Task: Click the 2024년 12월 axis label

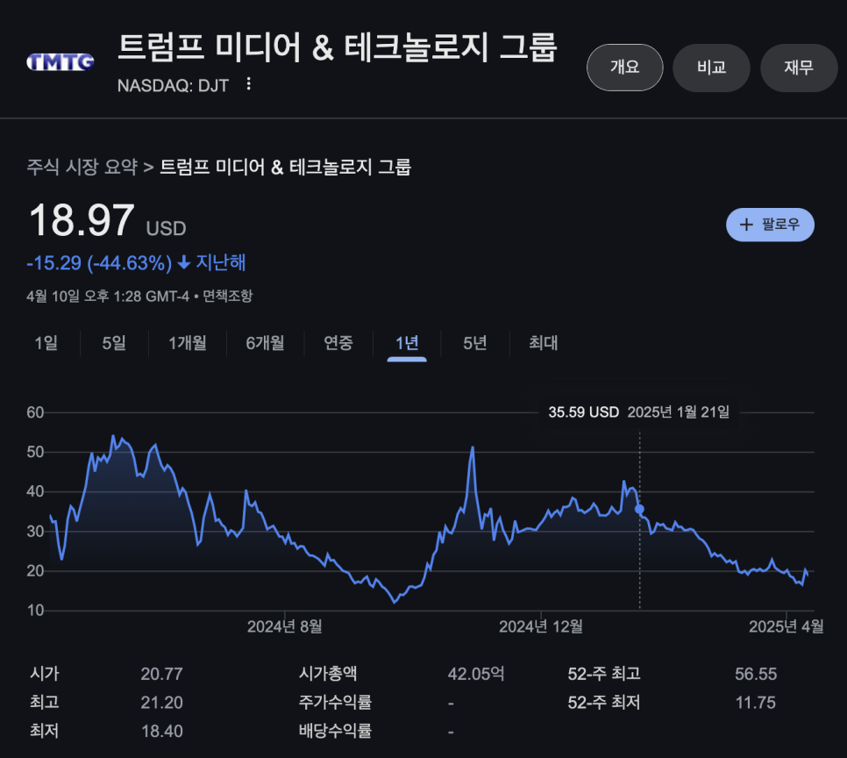Action: pyautogui.click(x=541, y=626)
